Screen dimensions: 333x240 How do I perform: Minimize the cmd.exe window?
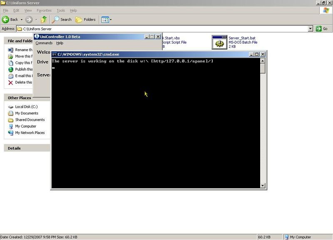[x=251, y=54]
